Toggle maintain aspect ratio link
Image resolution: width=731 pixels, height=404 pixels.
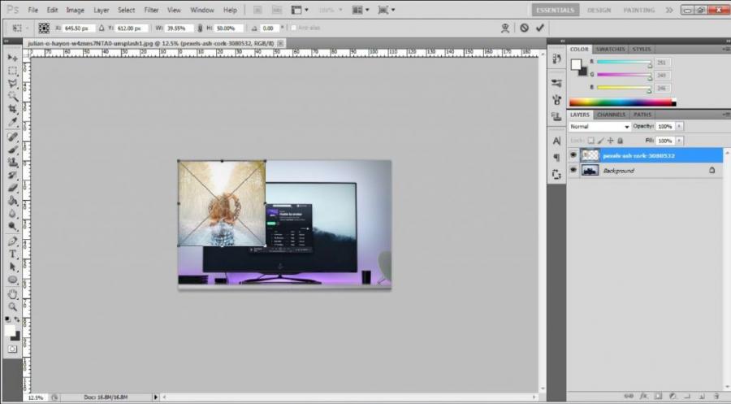click(200, 28)
